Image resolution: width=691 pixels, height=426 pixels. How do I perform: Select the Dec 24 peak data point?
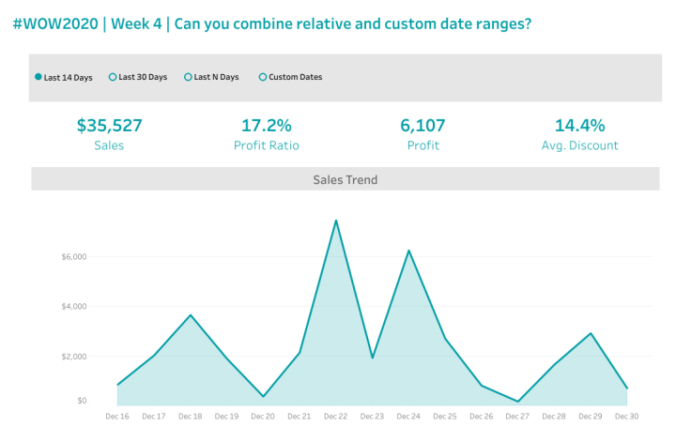pyautogui.click(x=408, y=251)
